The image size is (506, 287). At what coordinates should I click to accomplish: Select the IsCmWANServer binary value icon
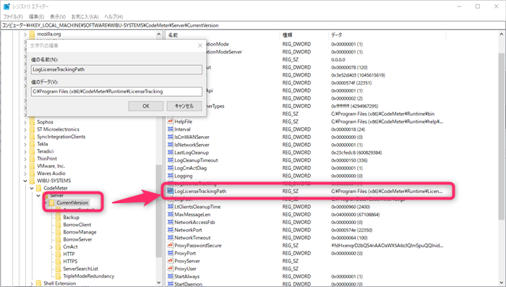coord(171,137)
